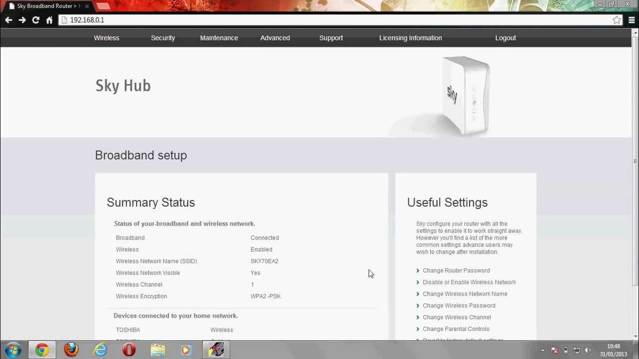Screen dimensions: 639x359
Task: Reload the page with refresh icon
Action: pos(35,20)
